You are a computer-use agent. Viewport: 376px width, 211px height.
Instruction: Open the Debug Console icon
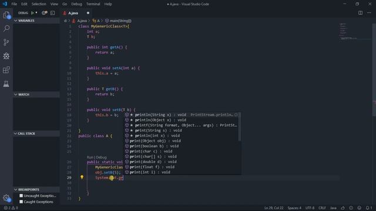coord(52,13)
